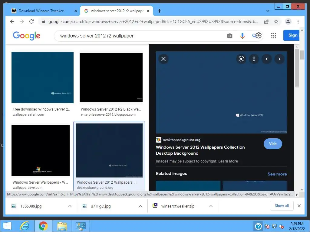Click the Sign in button
Screen dimensions: 310x232
pyautogui.click(x=292, y=35)
